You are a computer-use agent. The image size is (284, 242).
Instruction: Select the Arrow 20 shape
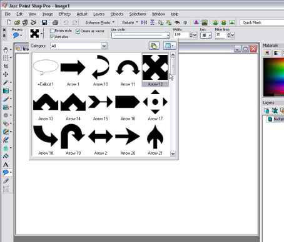tap(128, 140)
